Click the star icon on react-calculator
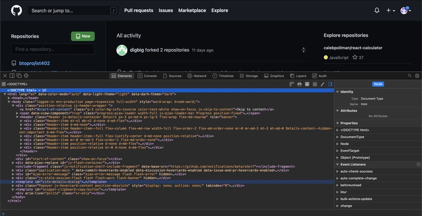 (354, 57)
